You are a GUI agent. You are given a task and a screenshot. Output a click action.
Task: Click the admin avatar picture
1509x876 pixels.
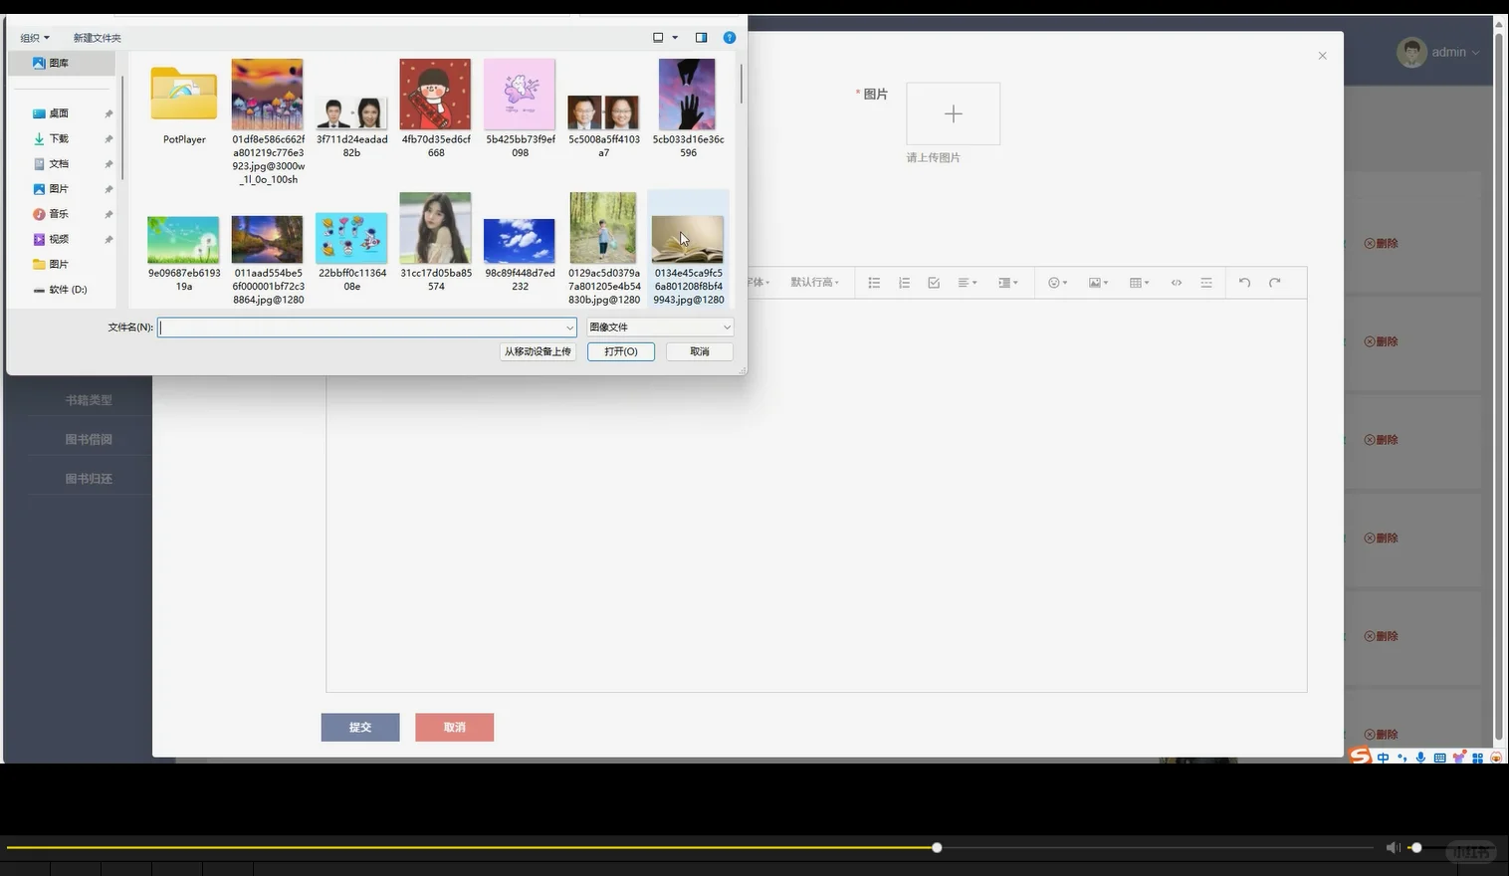point(1411,53)
